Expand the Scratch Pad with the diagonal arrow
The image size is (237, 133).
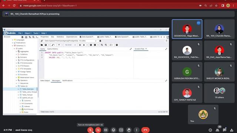click(166, 49)
